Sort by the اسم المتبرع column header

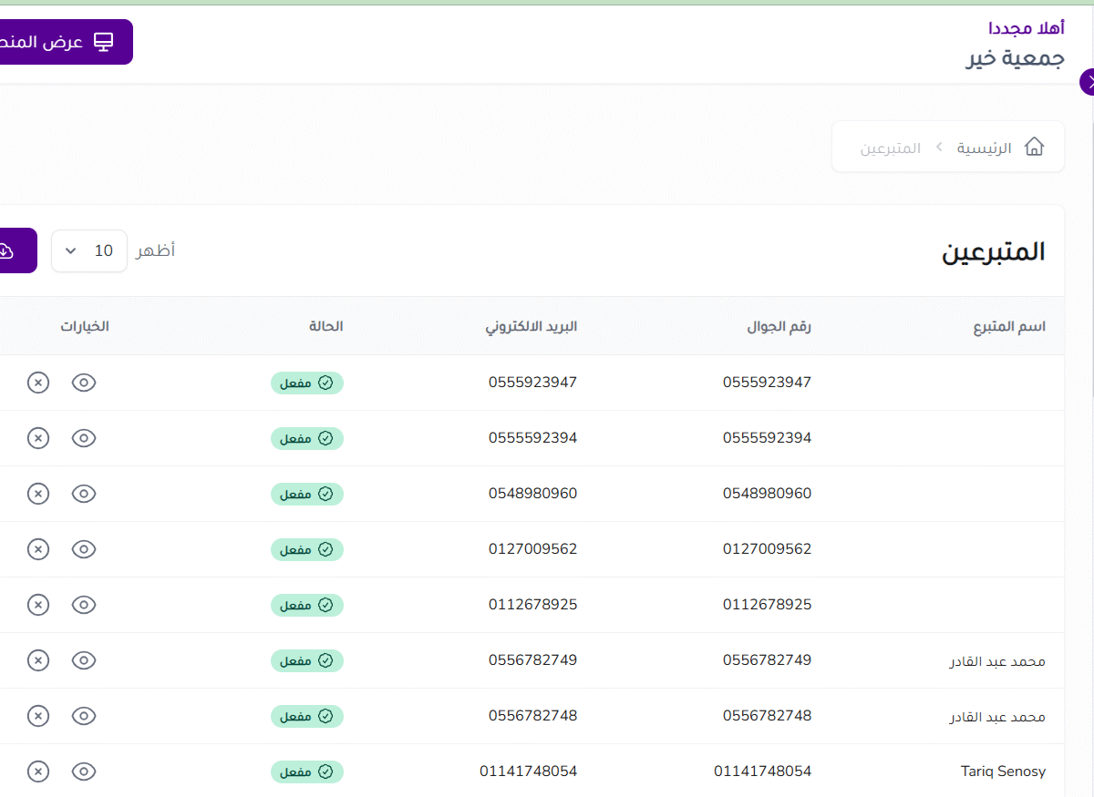pyautogui.click(x=1008, y=326)
